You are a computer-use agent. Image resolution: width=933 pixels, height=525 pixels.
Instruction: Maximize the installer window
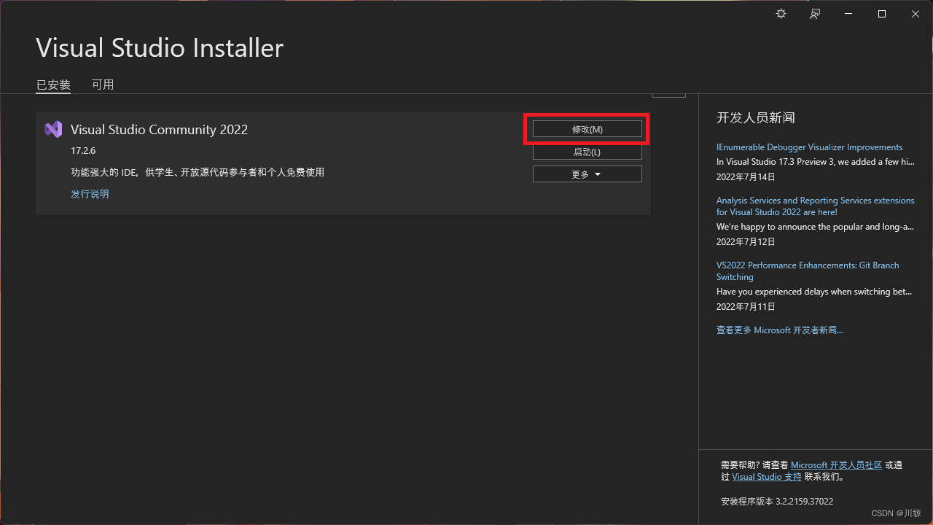[881, 13]
